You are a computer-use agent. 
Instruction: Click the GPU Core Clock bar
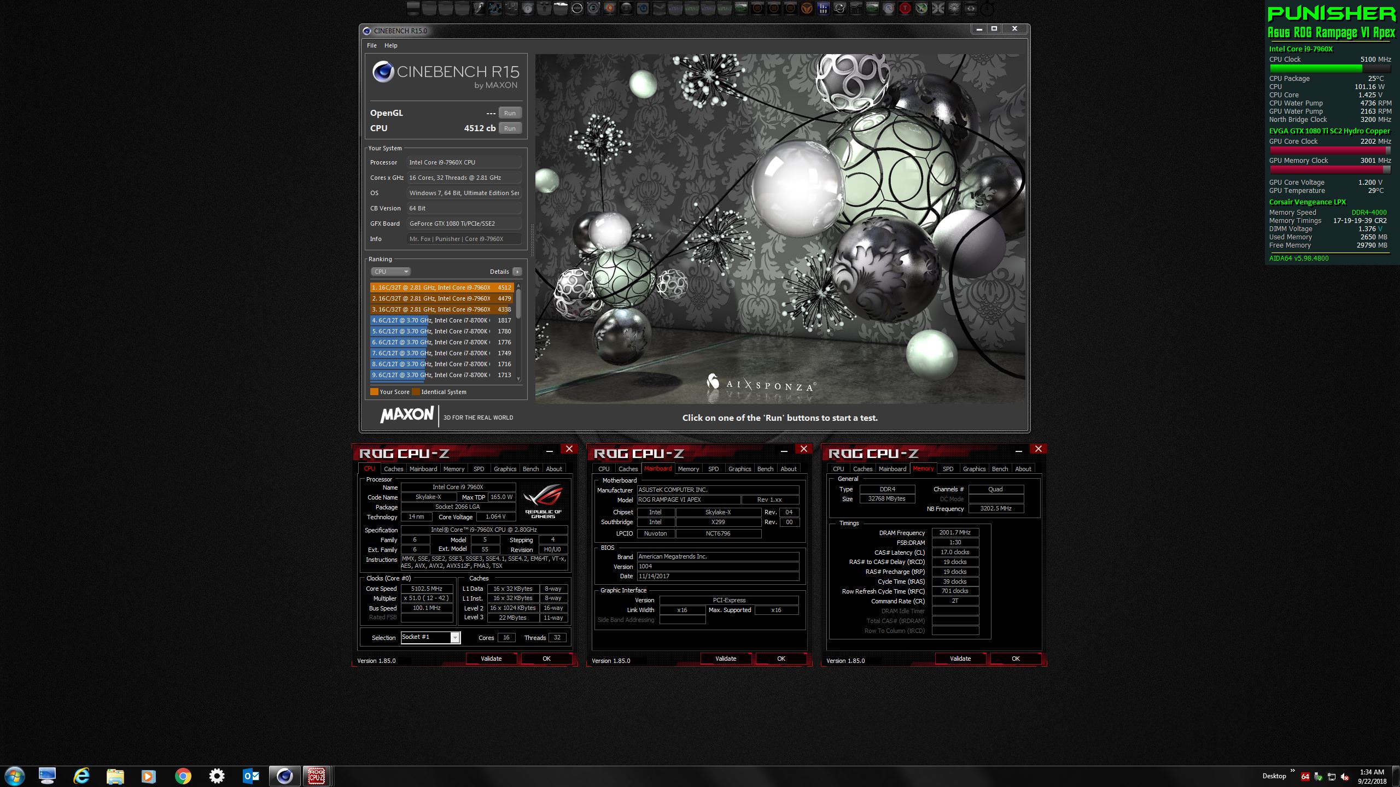(x=1330, y=150)
